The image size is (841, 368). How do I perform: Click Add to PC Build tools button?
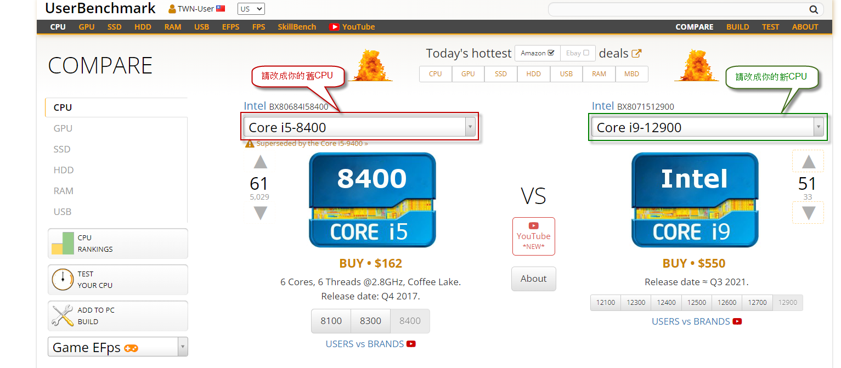click(x=118, y=316)
